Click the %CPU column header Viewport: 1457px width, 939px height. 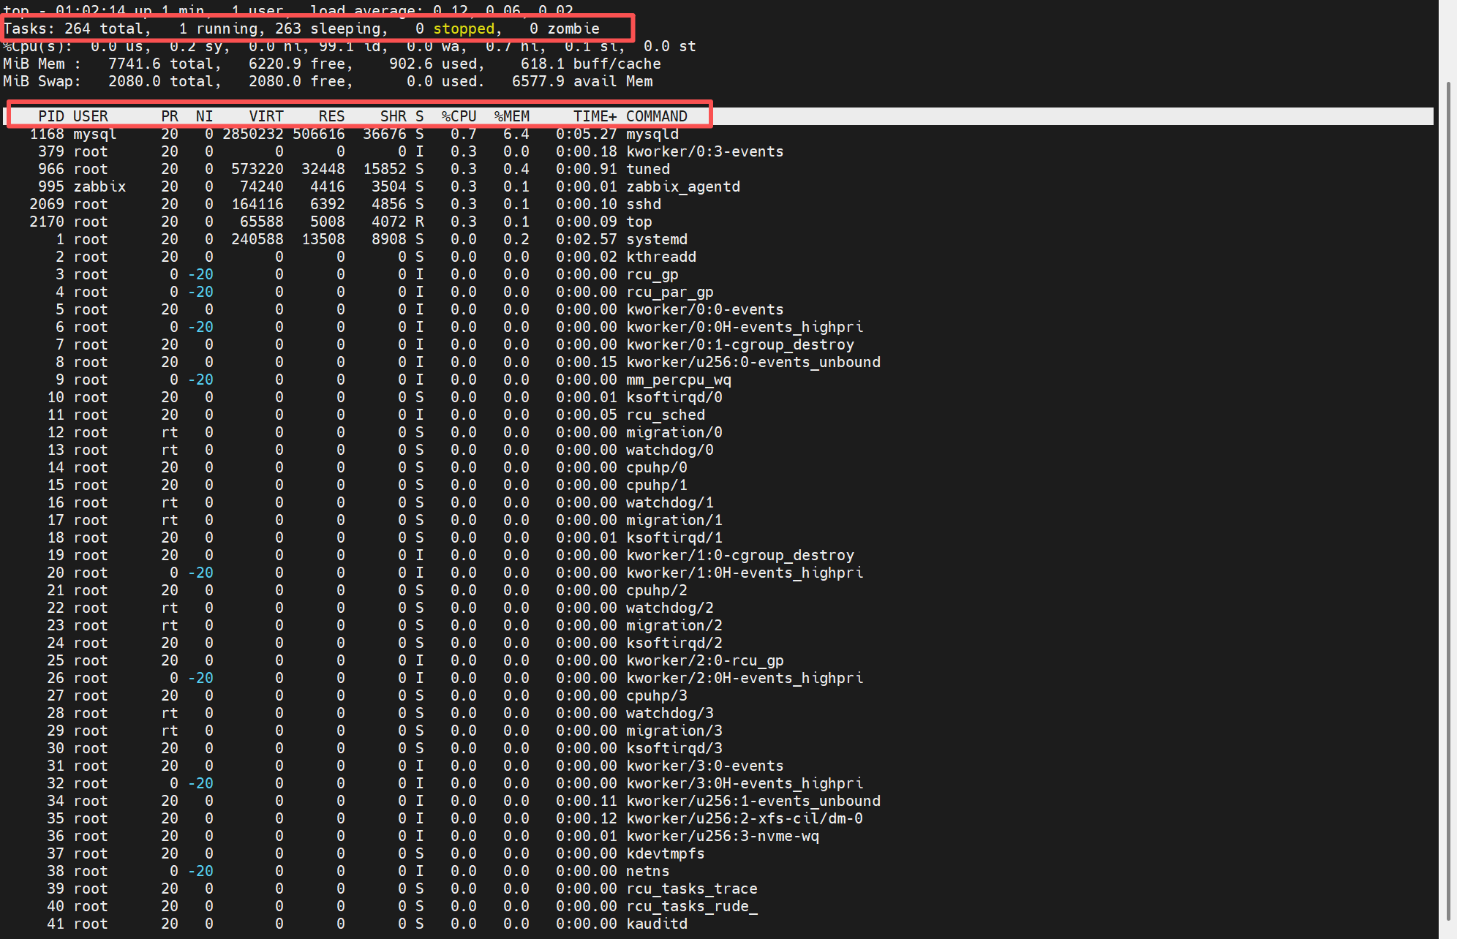[x=459, y=116]
